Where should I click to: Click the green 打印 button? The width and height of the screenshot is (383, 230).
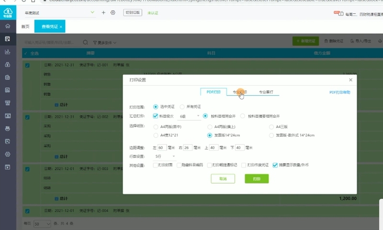257,178
